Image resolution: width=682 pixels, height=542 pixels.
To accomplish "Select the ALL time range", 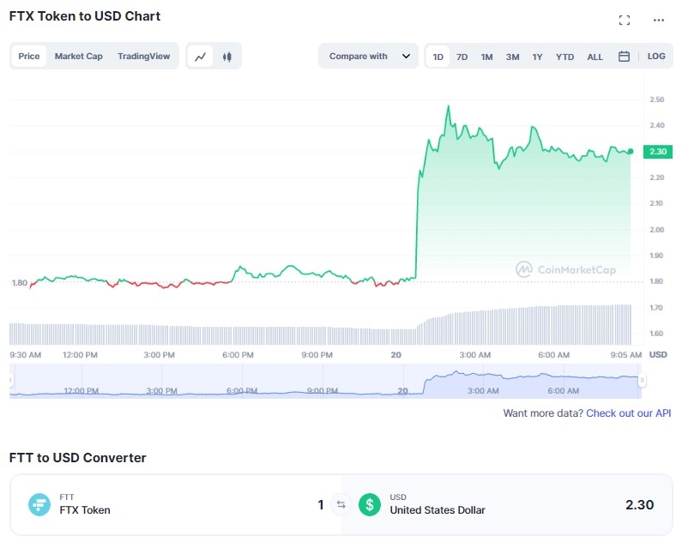I will [594, 57].
